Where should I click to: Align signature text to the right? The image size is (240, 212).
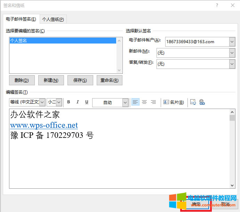tap(153, 102)
